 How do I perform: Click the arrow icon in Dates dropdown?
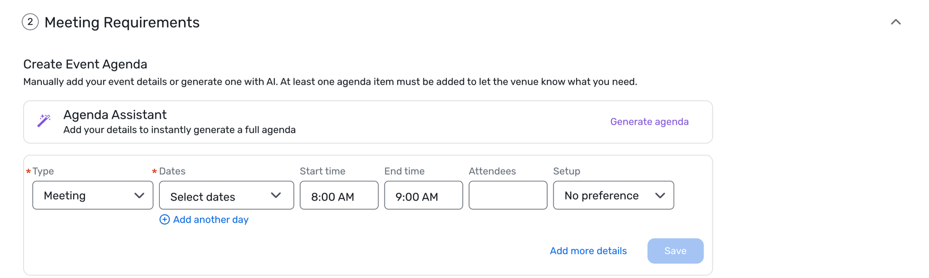[x=276, y=196]
